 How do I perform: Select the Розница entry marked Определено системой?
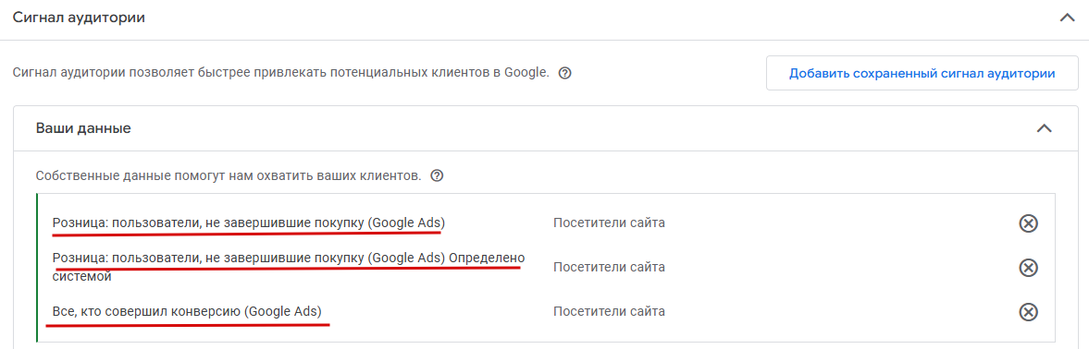click(289, 268)
